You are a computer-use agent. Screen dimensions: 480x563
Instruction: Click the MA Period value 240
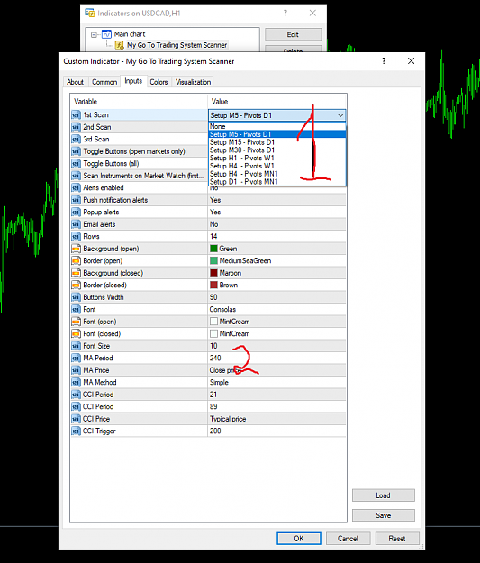(x=215, y=358)
